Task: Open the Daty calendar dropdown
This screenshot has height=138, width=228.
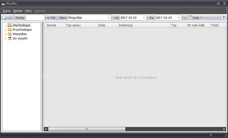Action: click(x=195, y=18)
